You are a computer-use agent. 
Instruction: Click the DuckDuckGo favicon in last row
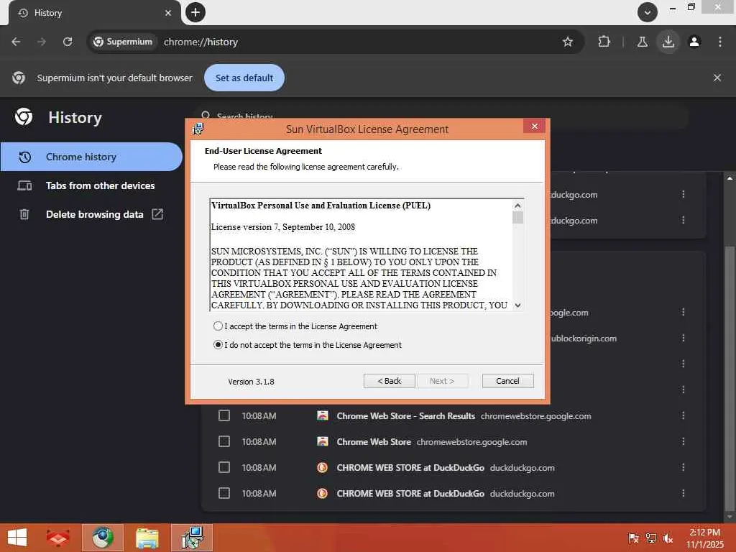[323, 493]
